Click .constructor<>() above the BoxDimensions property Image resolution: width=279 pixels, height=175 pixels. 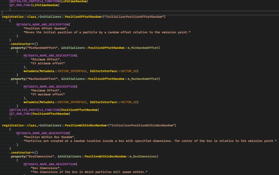coord(23,153)
